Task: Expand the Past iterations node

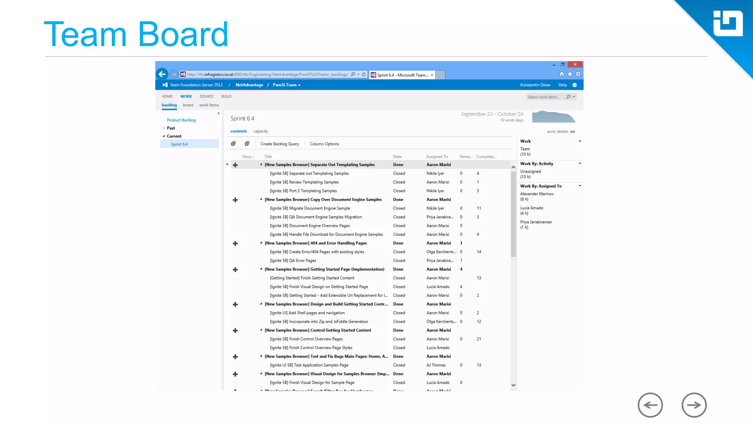Action: (164, 128)
